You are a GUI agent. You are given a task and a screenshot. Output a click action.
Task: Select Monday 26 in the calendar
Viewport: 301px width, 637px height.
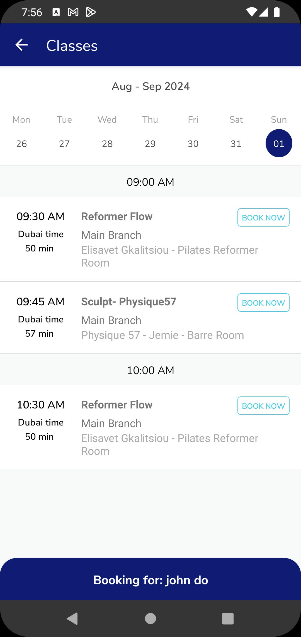tap(21, 144)
